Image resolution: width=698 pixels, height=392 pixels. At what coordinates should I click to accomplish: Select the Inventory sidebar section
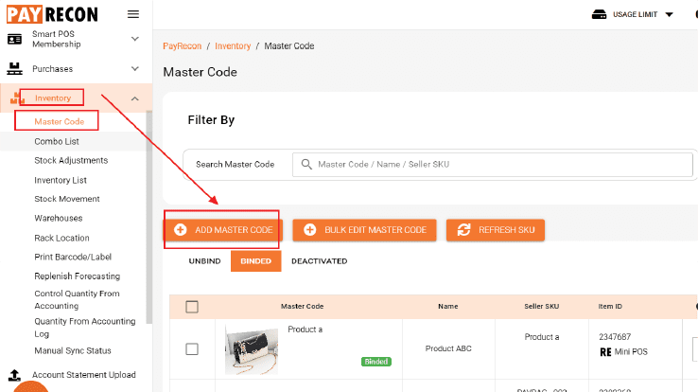53,98
